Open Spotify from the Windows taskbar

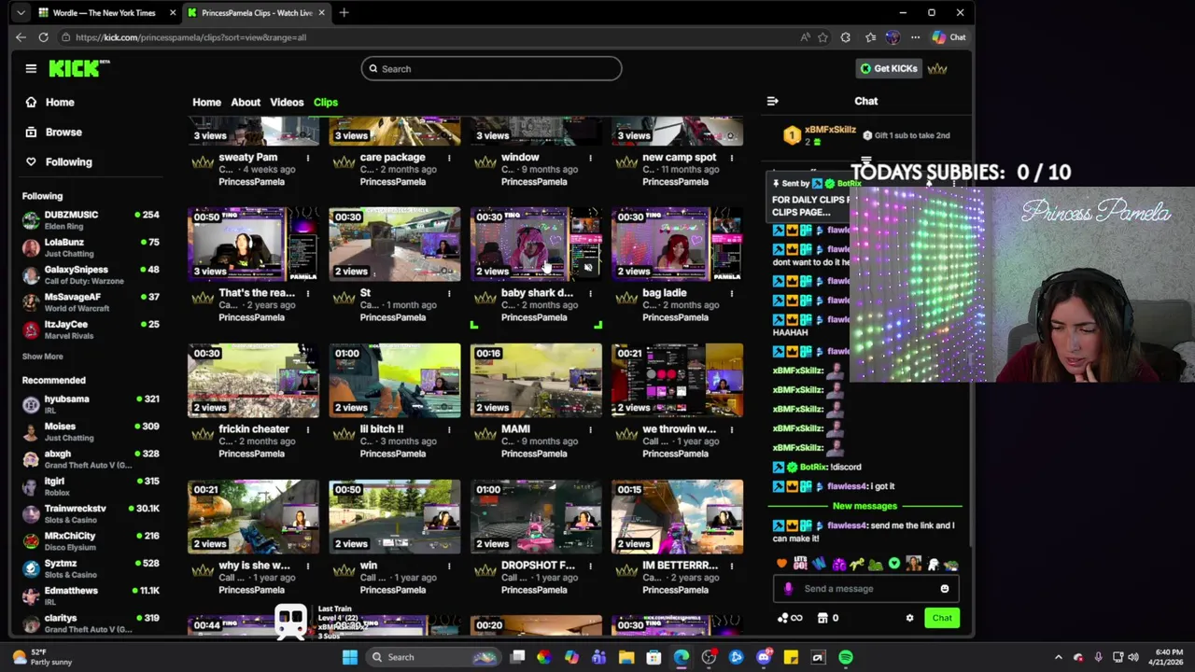pyautogui.click(x=846, y=657)
